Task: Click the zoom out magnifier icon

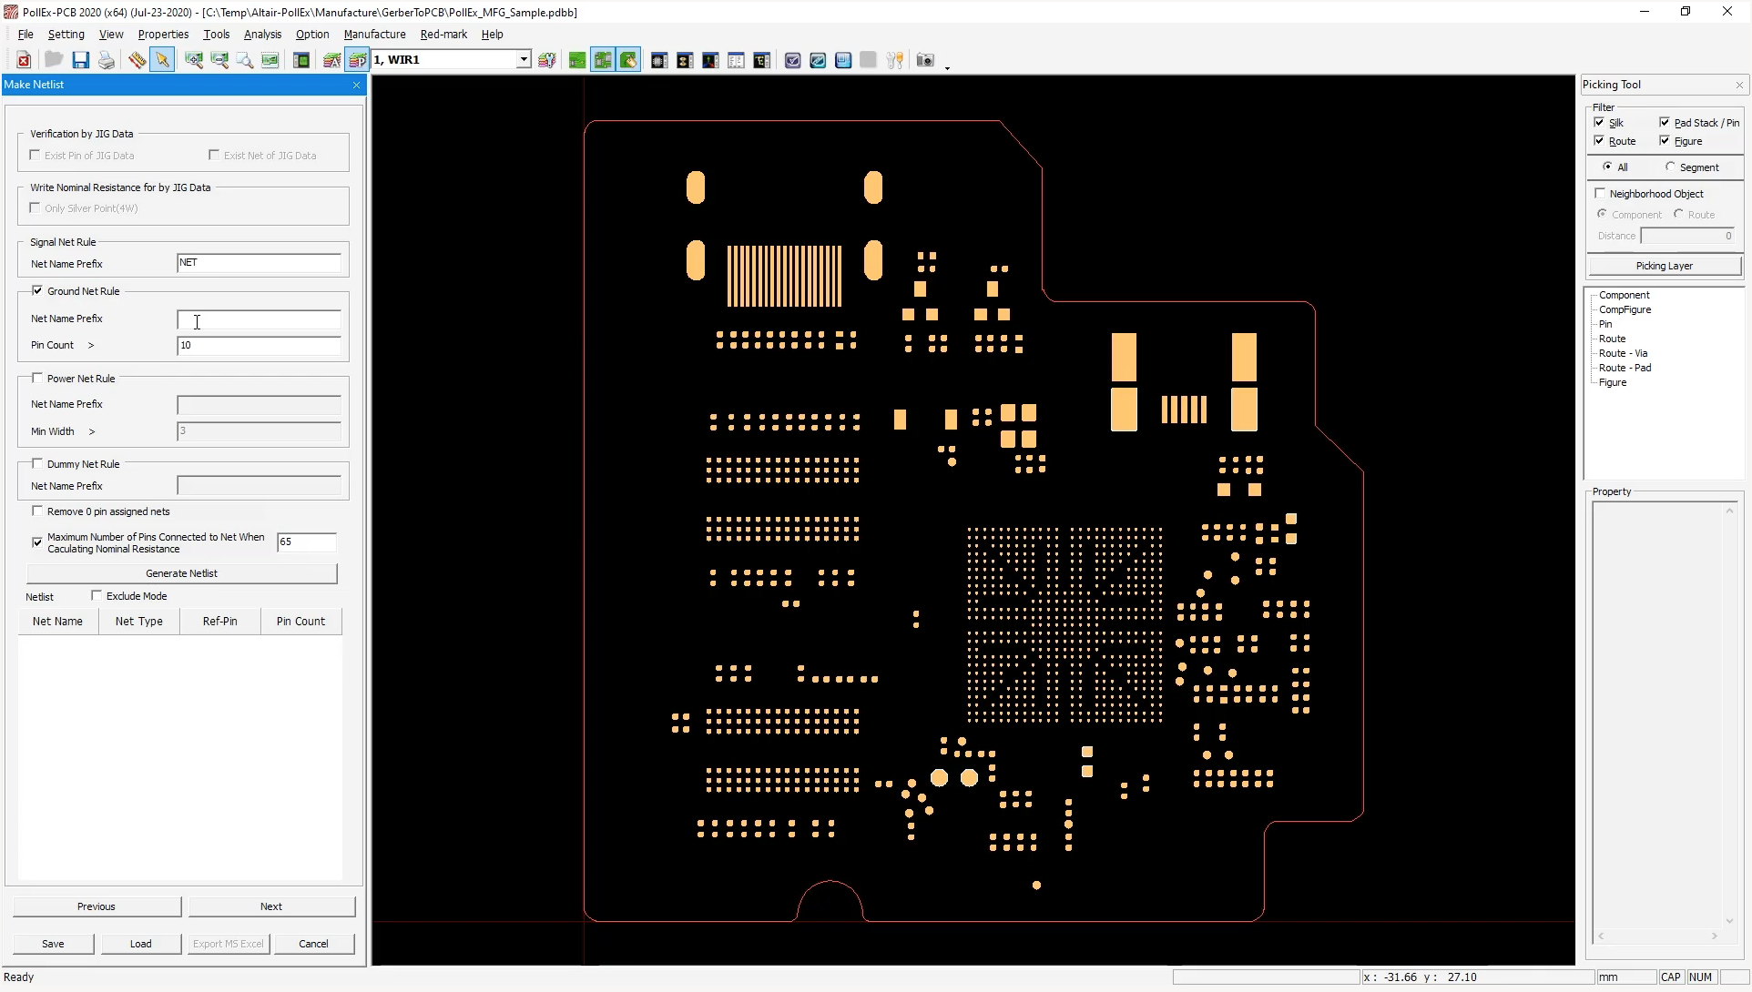Action: 219,60
